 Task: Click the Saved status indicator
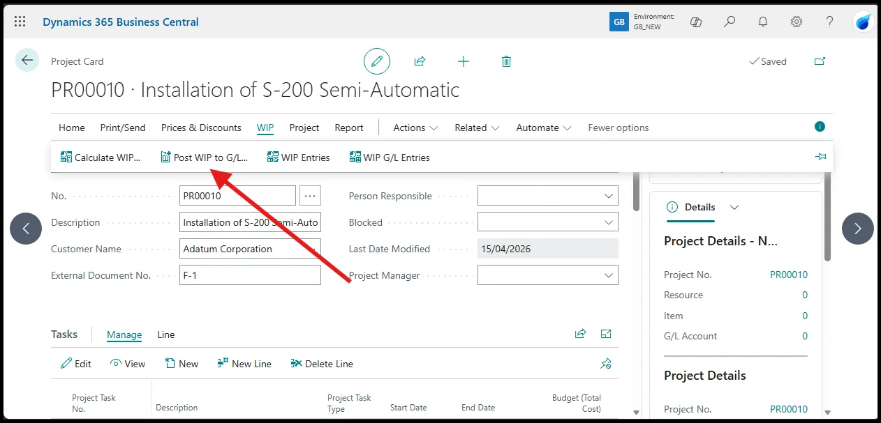tap(768, 61)
